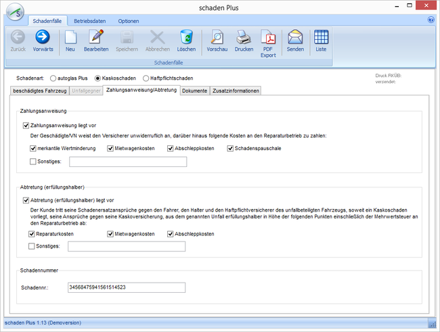440x332 pixels.
Task: Select the autoglas Plus radio button
Action: click(53, 78)
